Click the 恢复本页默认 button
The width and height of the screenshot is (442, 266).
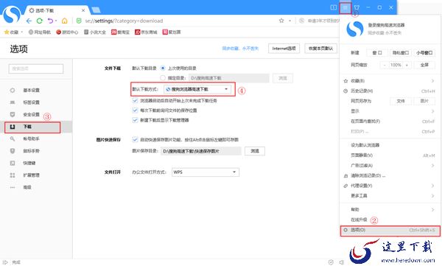coord(320,49)
